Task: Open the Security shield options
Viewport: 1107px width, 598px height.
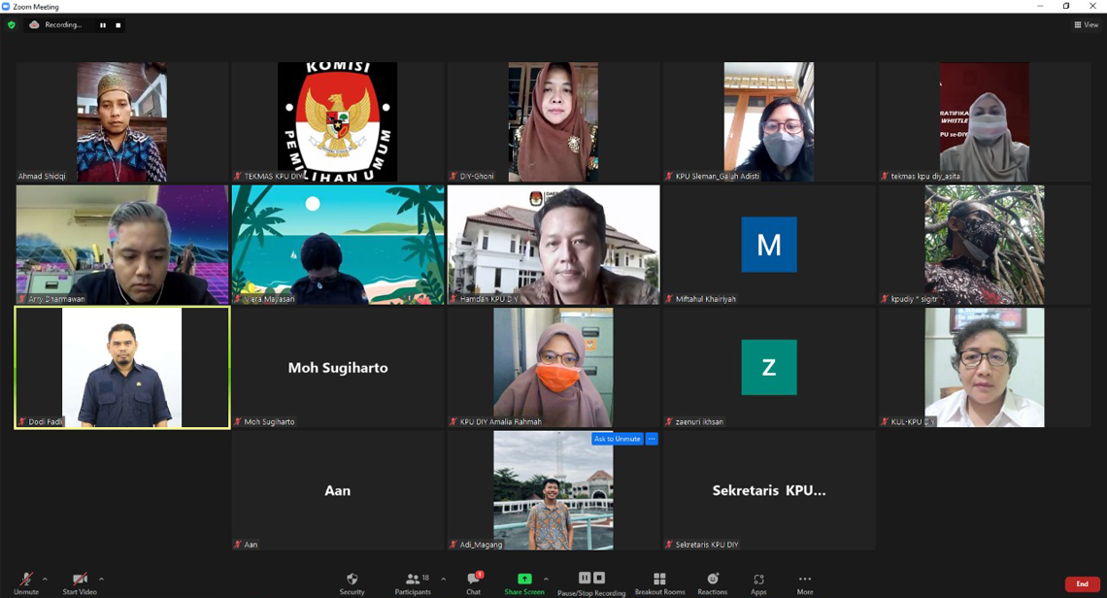Action: (352, 582)
